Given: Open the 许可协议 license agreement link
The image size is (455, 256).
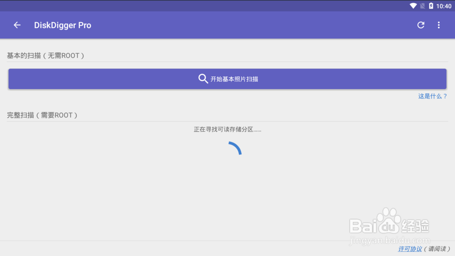Looking at the screenshot, I should tap(410, 249).
